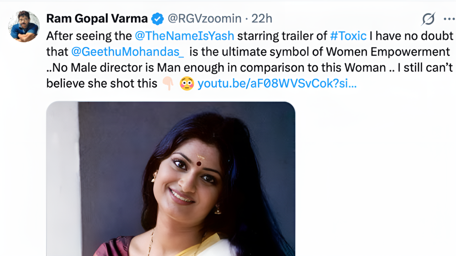Select the verified checkmark beside Ram Gopal Varma
The image size is (456, 256).
(x=157, y=18)
